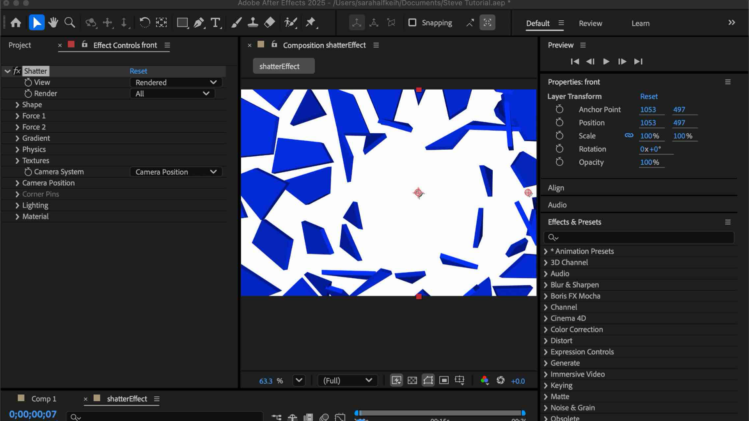The height and width of the screenshot is (421, 749).
Task: Toggle the Scale constrain proportions link
Action: point(629,136)
